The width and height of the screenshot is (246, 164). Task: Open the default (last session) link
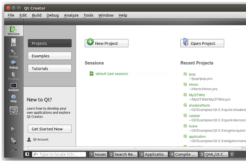tap(112, 73)
